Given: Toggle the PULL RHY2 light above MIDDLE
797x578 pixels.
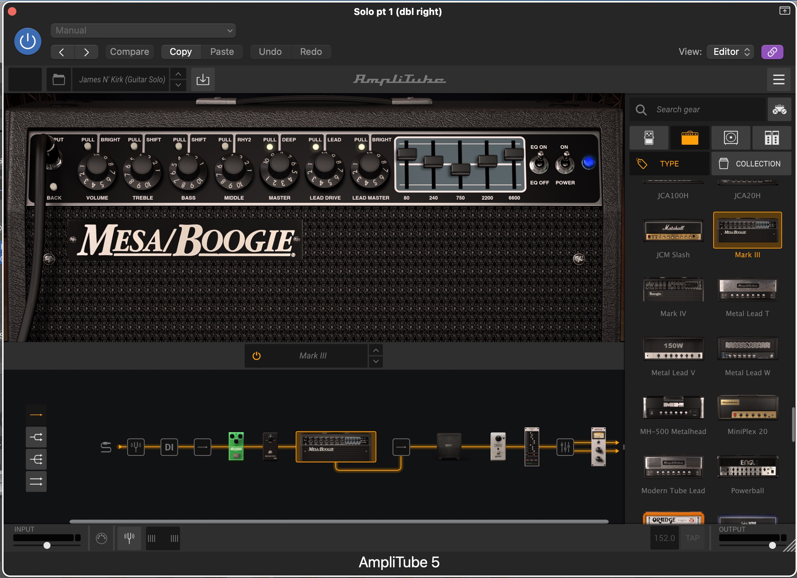Looking at the screenshot, I should tap(225, 147).
